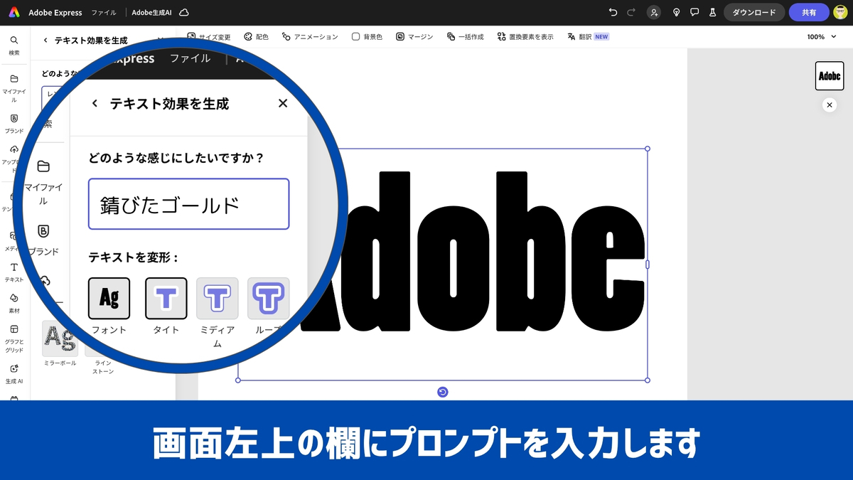Click the サイズ変更 resize option
Image resolution: width=853 pixels, height=480 pixels.
tap(209, 36)
